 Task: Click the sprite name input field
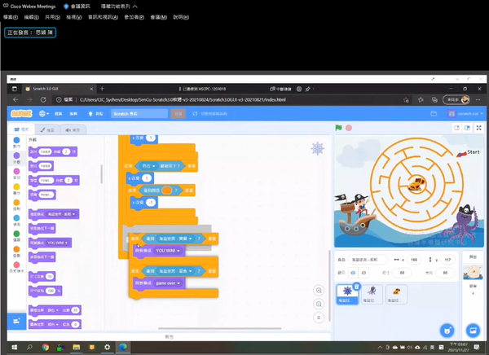coord(368,259)
